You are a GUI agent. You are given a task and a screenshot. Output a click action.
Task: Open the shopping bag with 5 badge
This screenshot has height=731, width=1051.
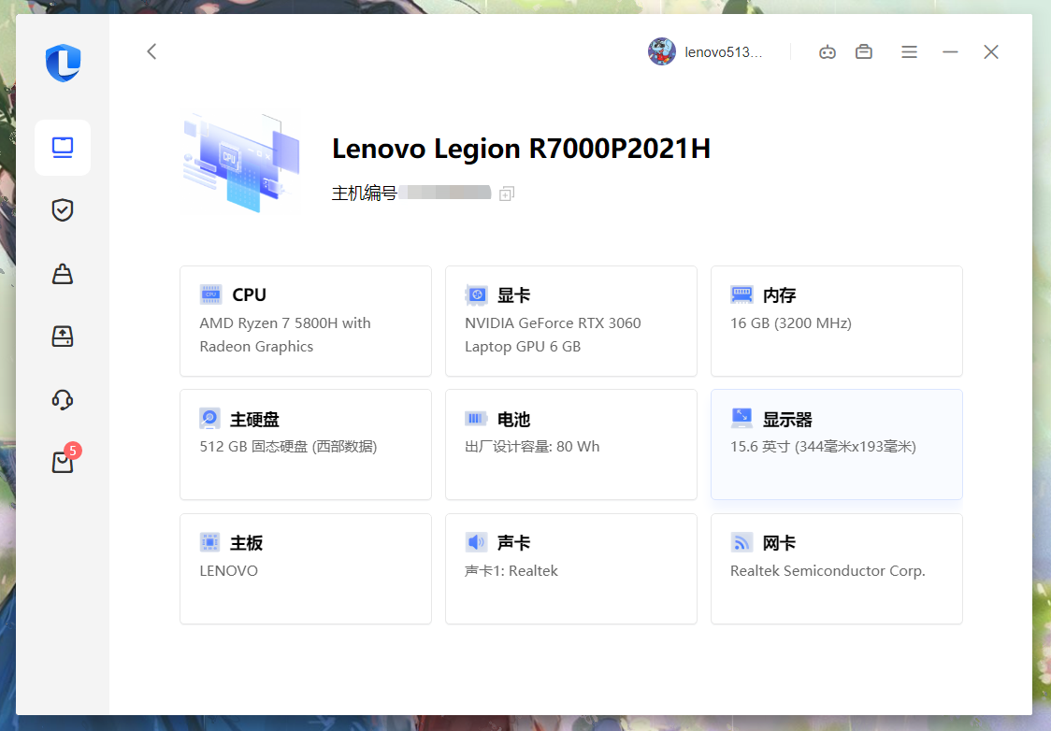65,459
